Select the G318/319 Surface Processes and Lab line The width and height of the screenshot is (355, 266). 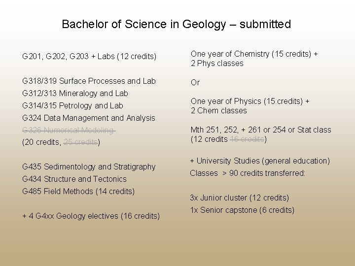(x=89, y=81)
